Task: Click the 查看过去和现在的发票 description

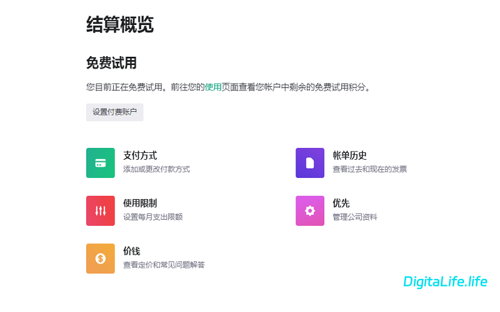Action: [369, 169]
